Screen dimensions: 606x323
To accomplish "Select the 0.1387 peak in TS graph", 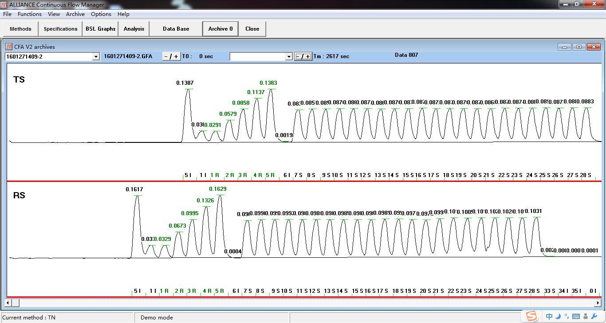I will [188, 91].
